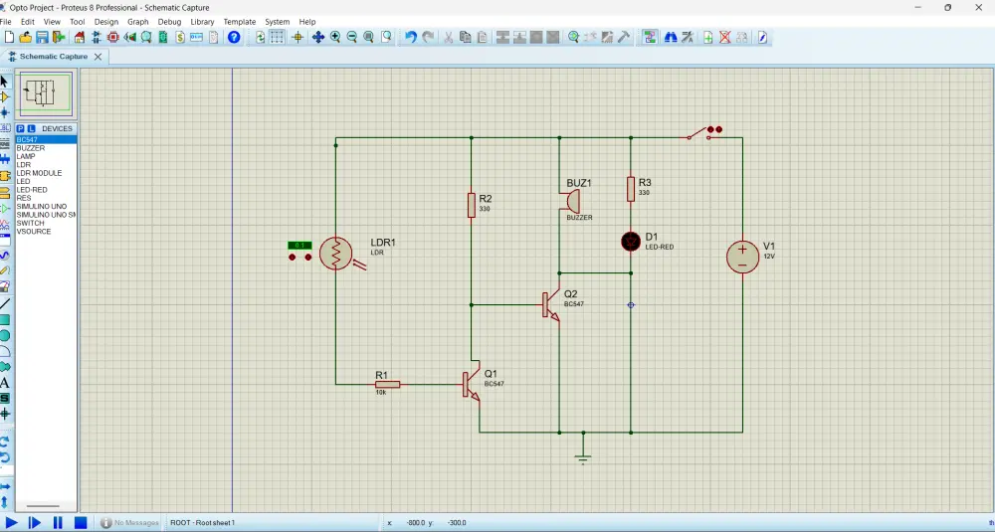Save the project with the floppy disk icon

pyautogui.click(x=42, y=38)
